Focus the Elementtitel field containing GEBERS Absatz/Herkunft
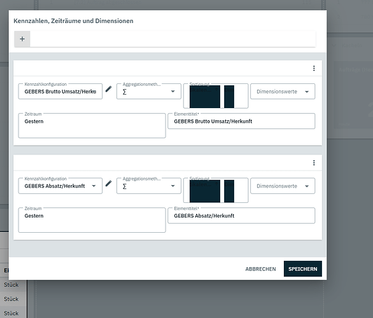The image size is (373, 318). pyautogui.click(x=241, y=216)
